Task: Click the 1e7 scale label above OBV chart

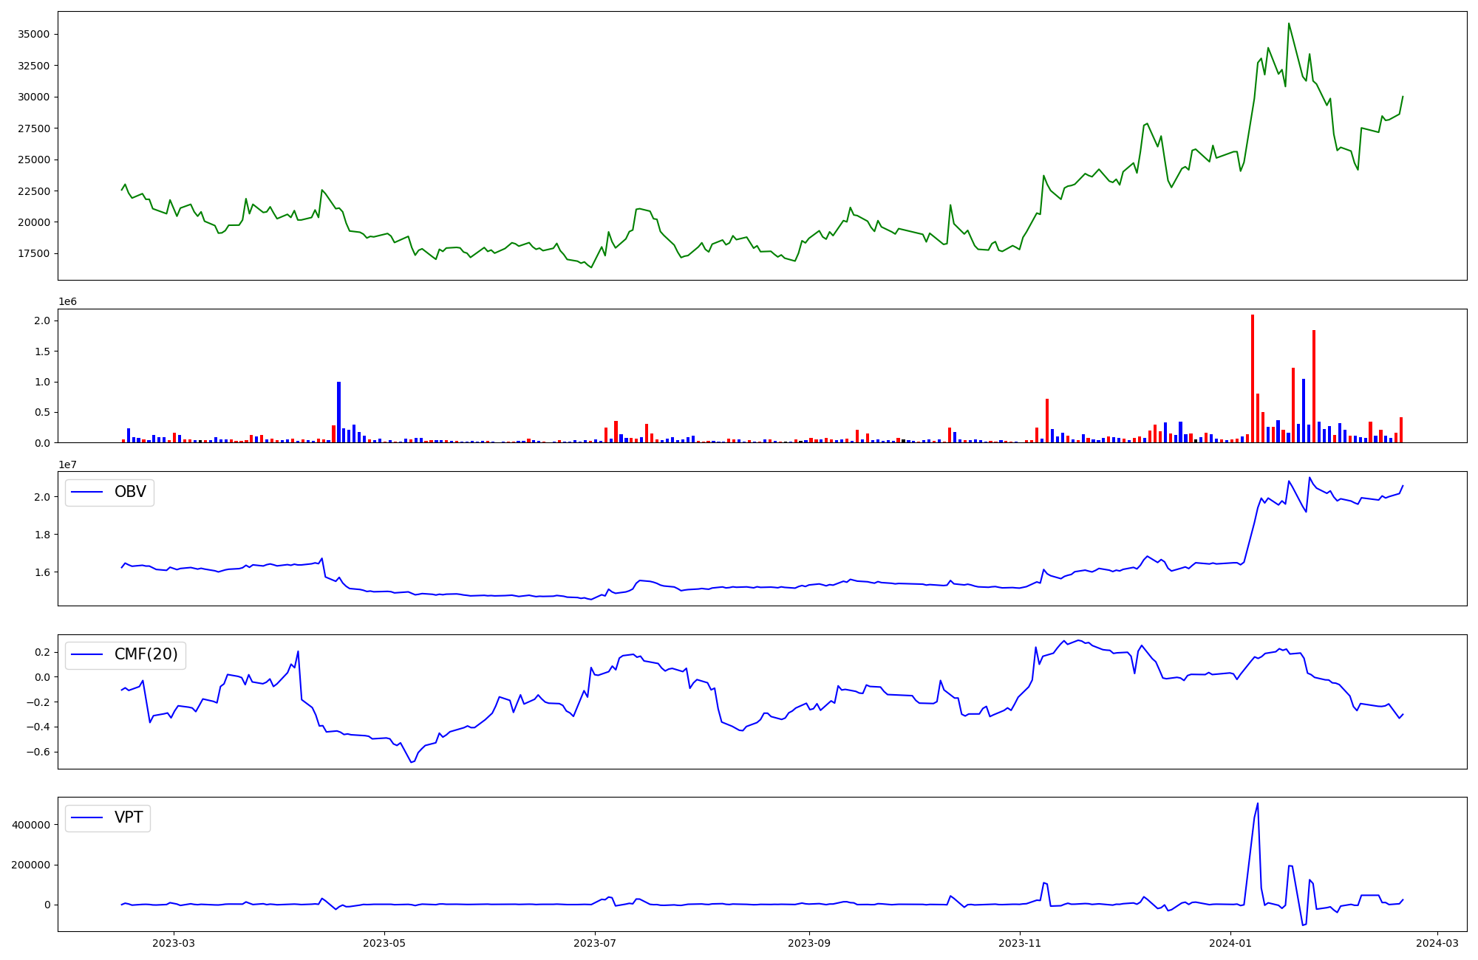Action: 67,464
